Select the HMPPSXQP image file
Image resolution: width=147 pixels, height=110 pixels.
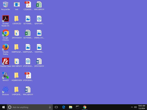click(28, 48)
